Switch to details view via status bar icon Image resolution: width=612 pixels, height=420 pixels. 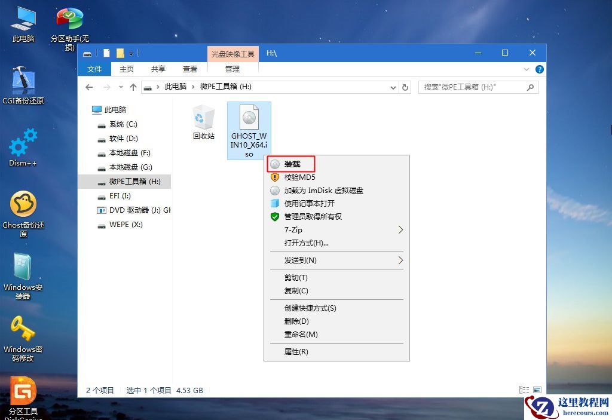click(x=525, y=390)
